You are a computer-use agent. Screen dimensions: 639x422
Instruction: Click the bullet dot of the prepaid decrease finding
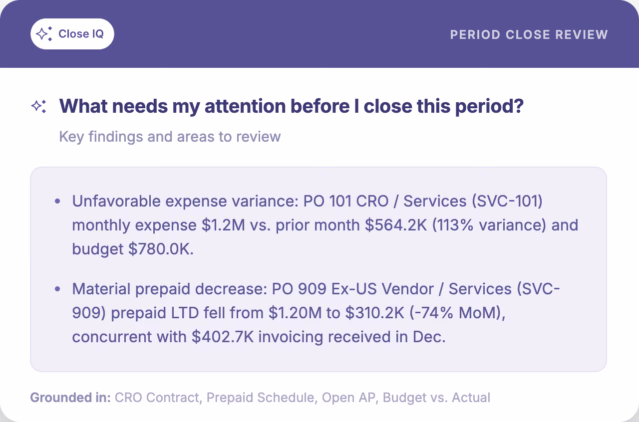click(x=58, y=289)
